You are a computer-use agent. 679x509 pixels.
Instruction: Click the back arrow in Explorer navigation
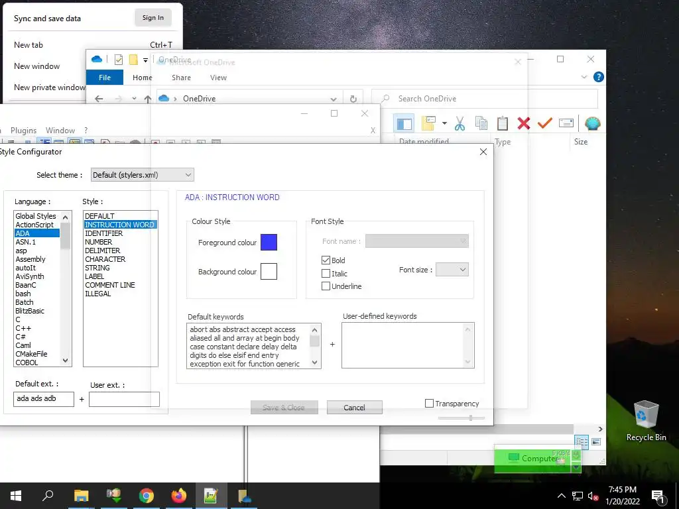click(99, 99)
